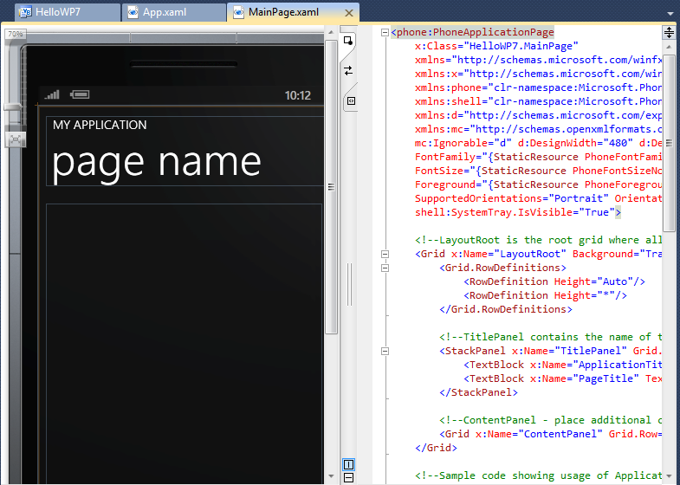Click the Design view pane tab icon

[x=349, y=40]
